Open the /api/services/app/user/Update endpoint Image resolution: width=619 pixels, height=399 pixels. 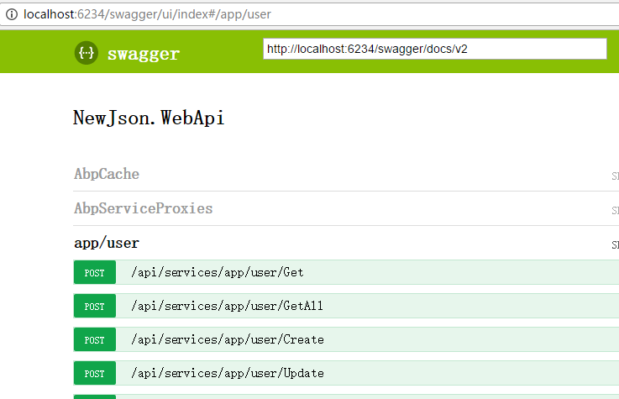[x=228, y=373]
